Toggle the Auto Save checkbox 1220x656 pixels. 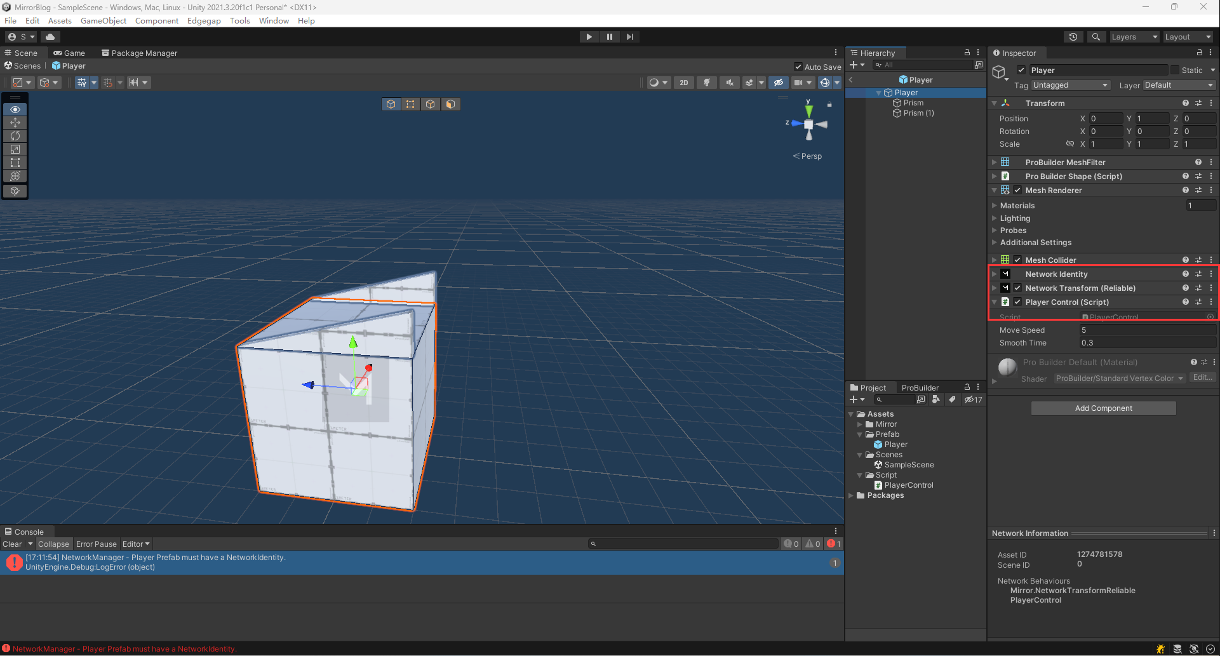coord(798,67)
